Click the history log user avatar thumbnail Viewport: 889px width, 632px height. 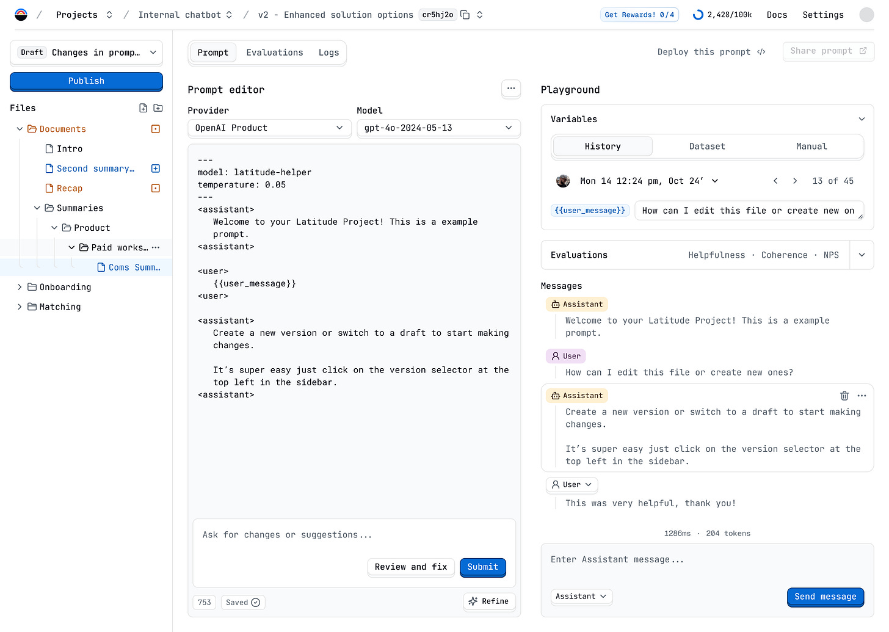(x=563, y=181)
